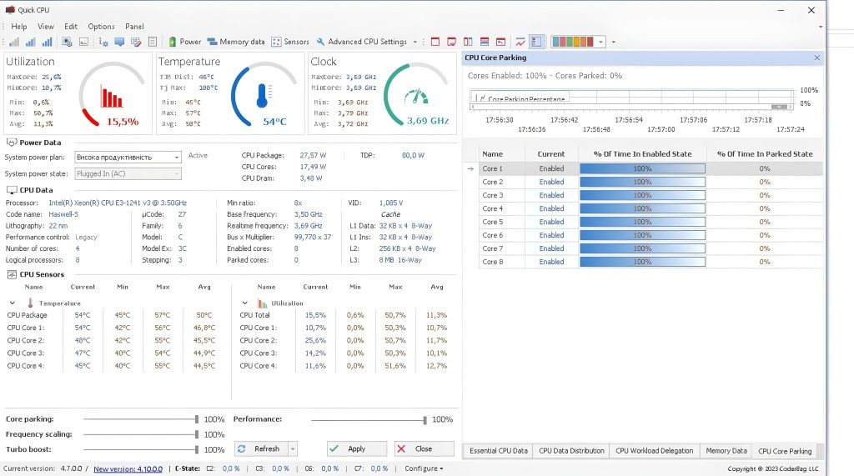This screenshot has width=854, height=476.
Task: Open the Panel menu
Action: coord(134,26)
